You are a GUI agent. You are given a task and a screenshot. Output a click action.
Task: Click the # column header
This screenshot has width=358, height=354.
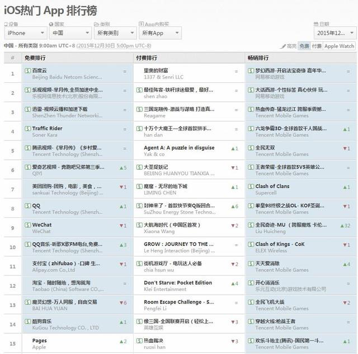click(x=13, y=58)
